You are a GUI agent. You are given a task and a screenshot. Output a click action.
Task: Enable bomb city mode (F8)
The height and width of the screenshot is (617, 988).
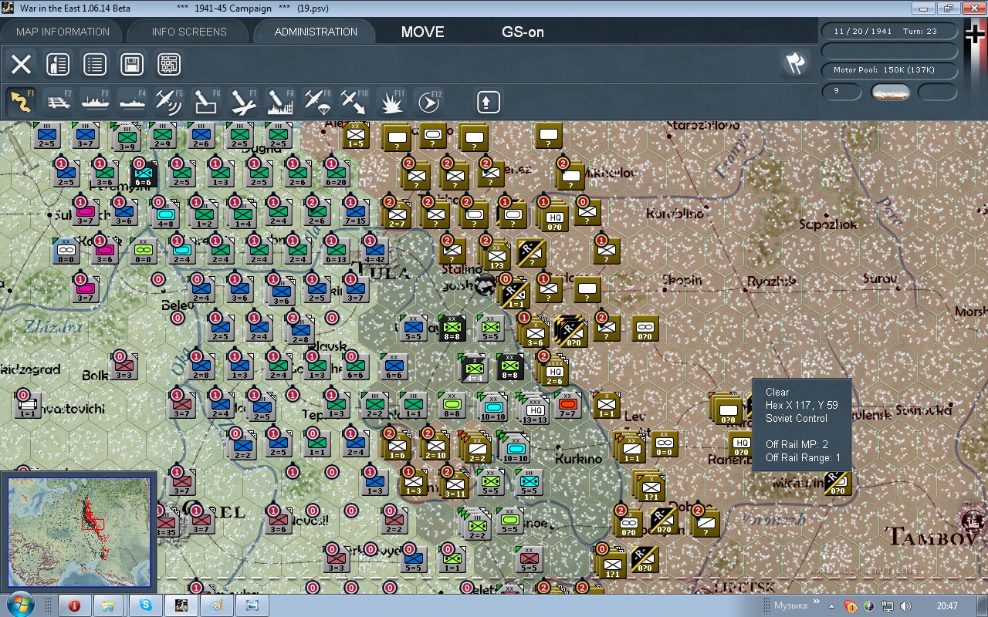point(280,102)
